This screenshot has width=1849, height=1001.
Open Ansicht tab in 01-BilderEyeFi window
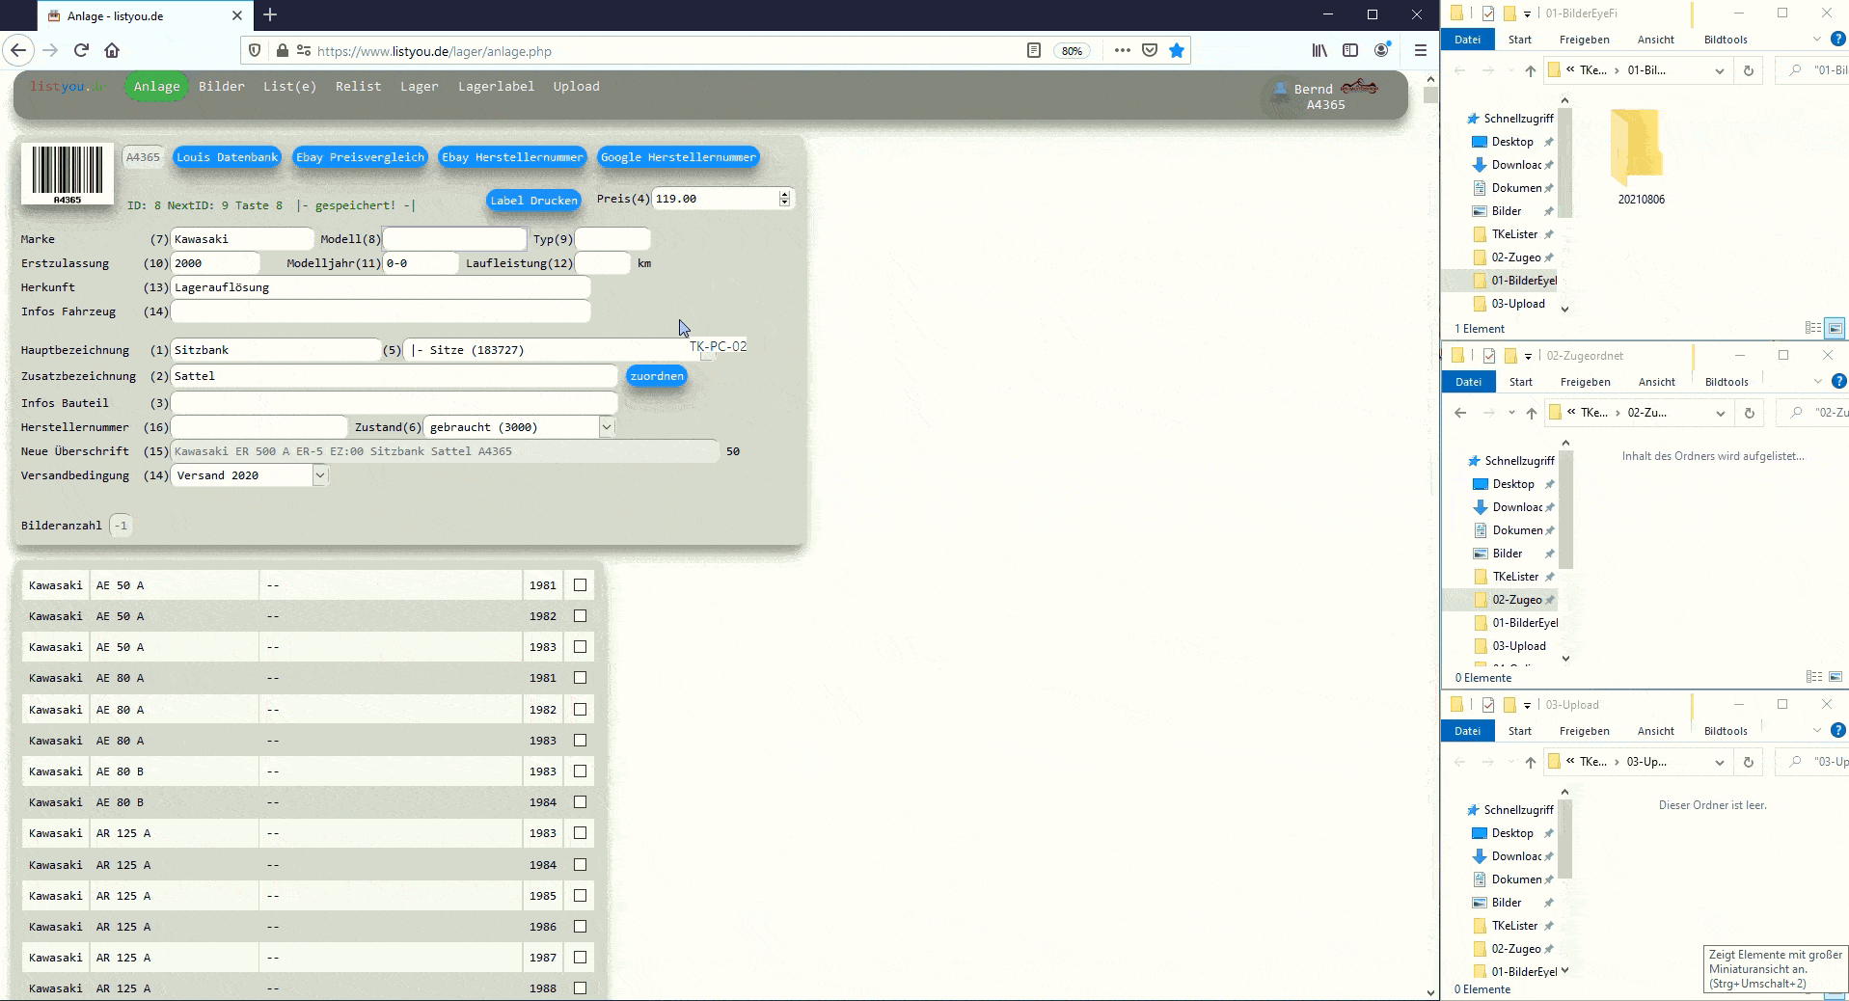[1655, 40]
